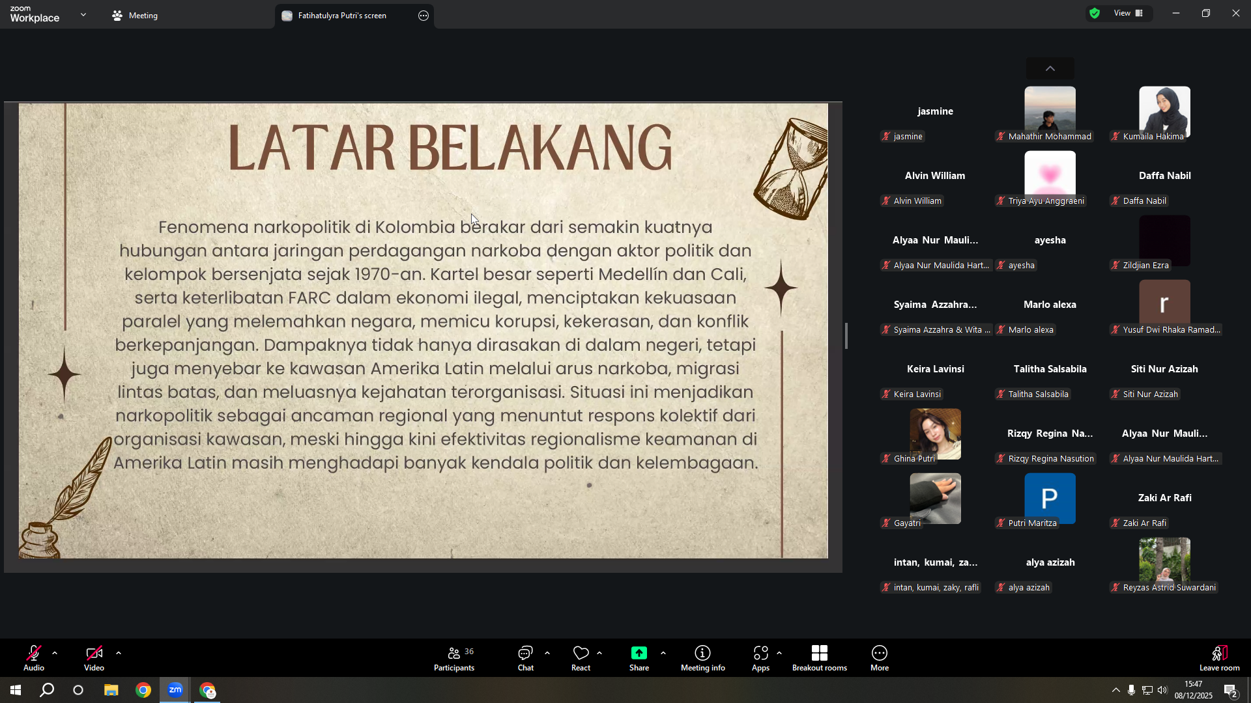Open options ellipsis on shared screen tab
Viewport: 1251px width, 703px height.
tap(424, 16)
